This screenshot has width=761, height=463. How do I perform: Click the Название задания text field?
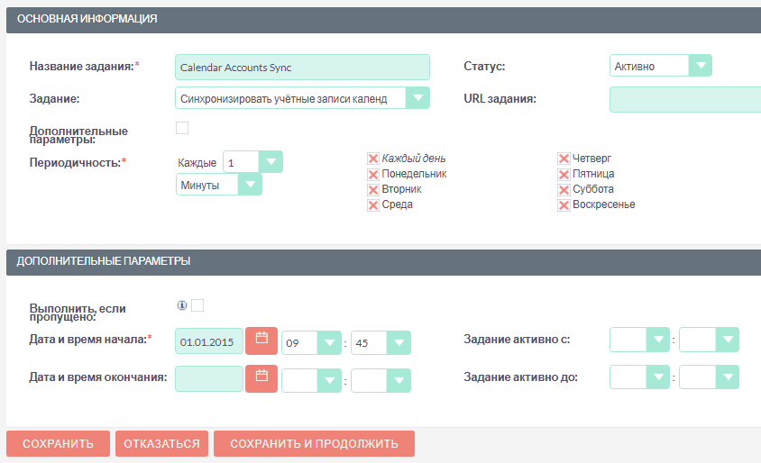pyautogui.click(x=301, y=68)
